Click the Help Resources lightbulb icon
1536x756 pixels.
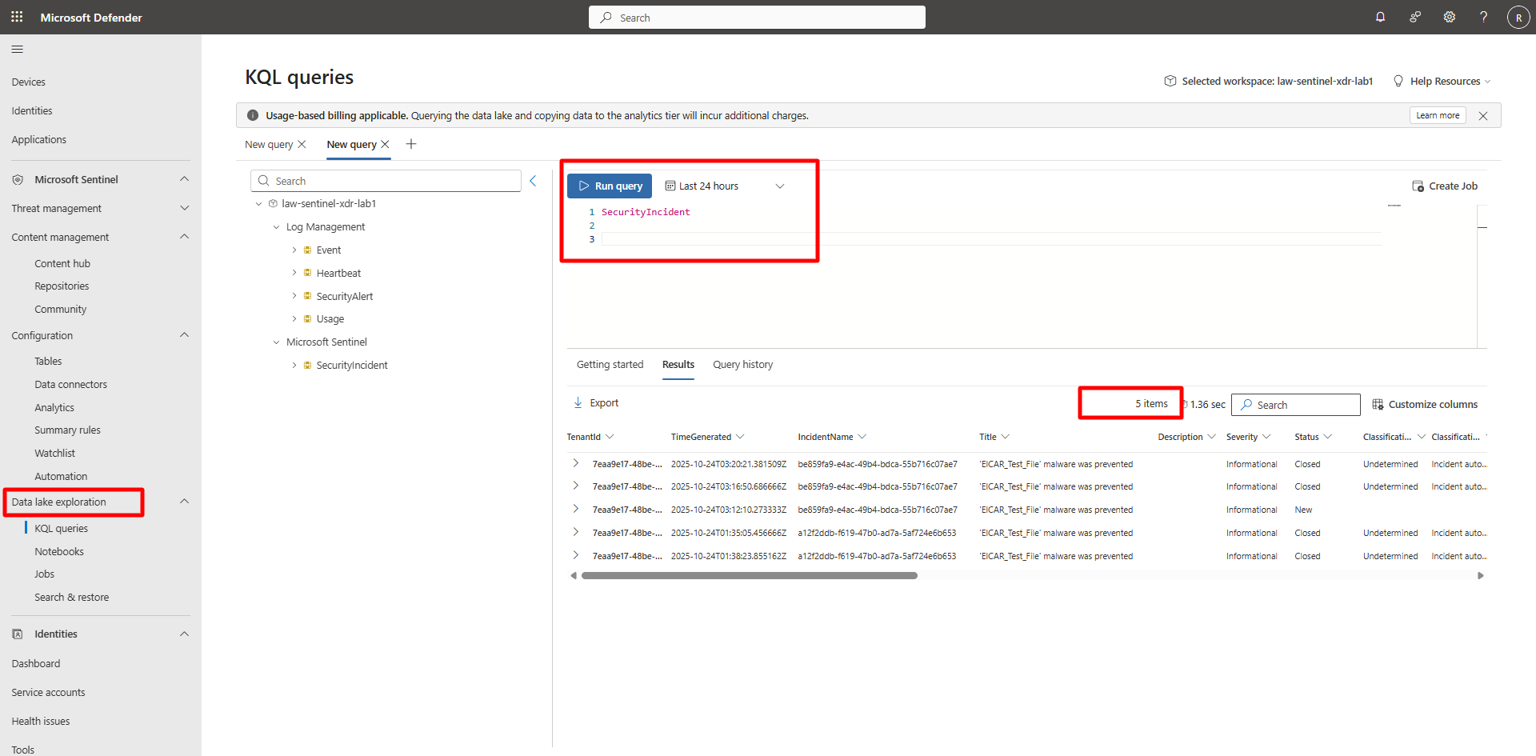tap(1398, 81)
